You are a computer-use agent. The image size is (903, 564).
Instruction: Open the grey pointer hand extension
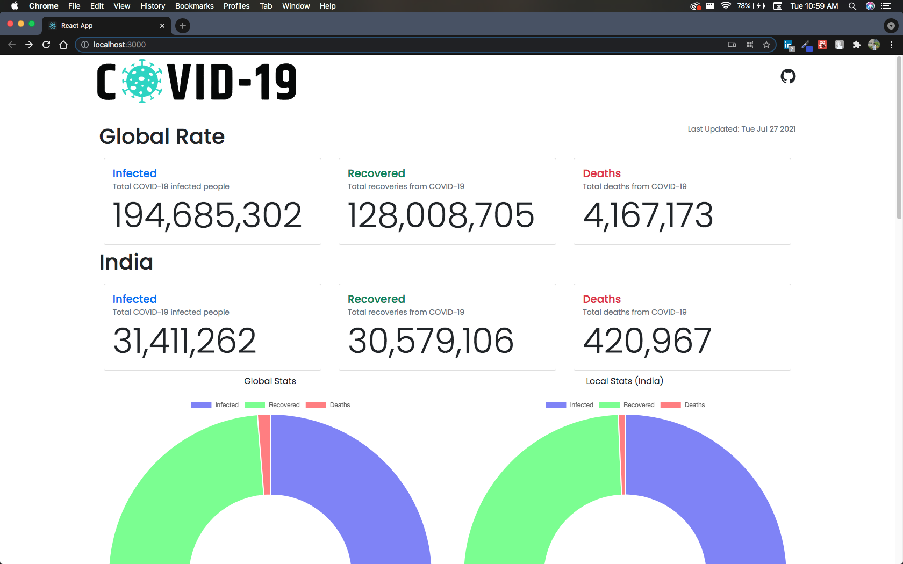[840, 45]
